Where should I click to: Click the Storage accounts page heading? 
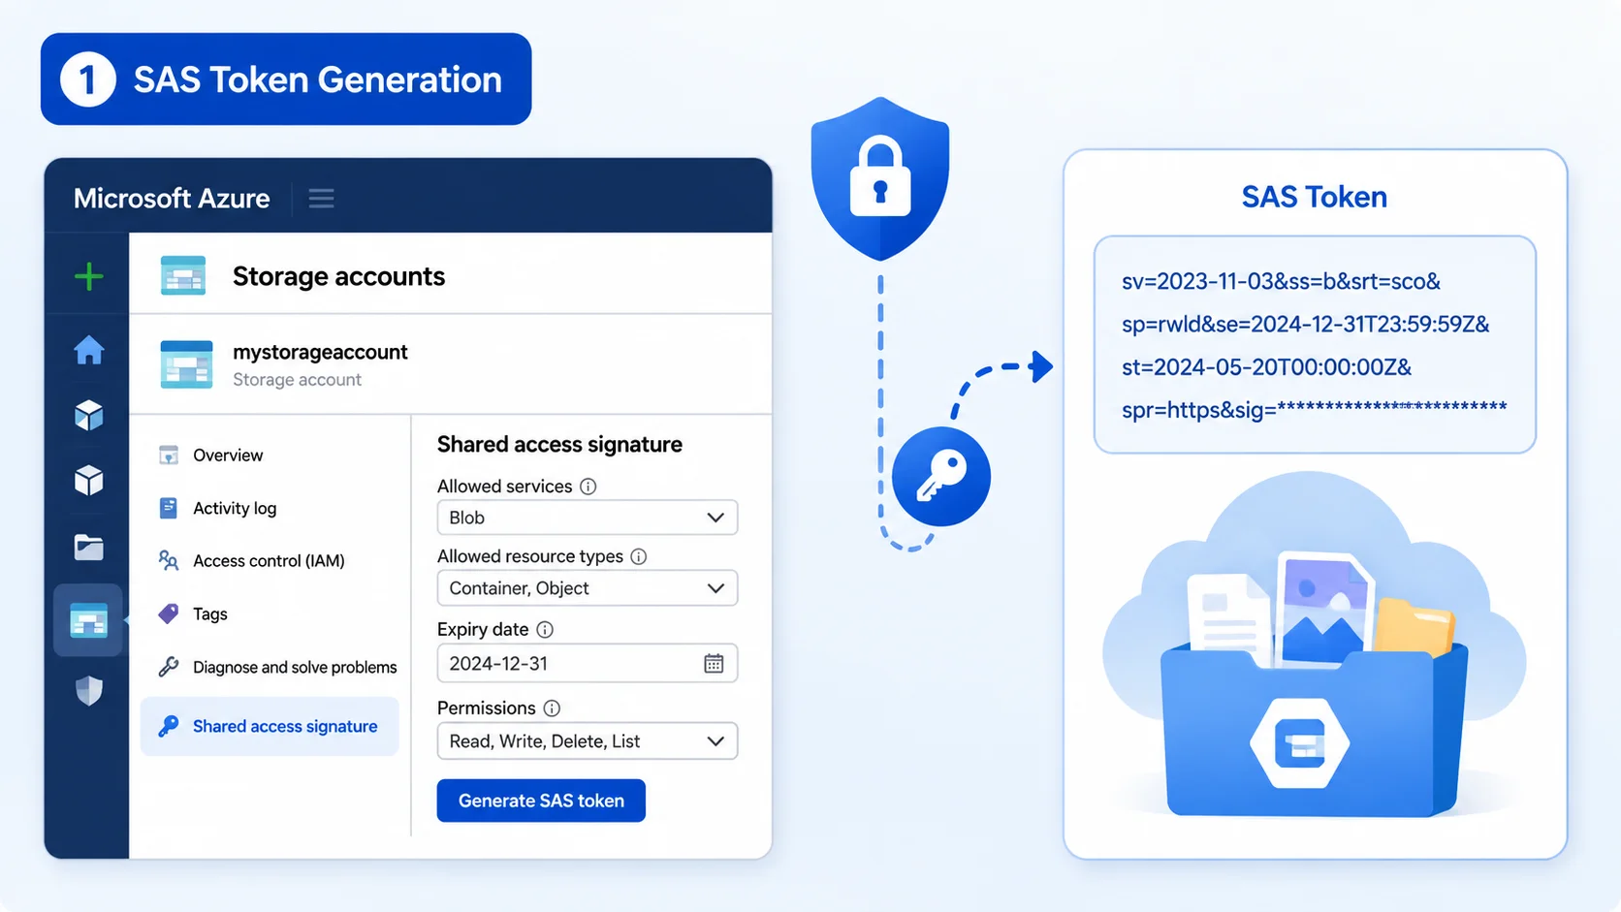click(338, 276)
